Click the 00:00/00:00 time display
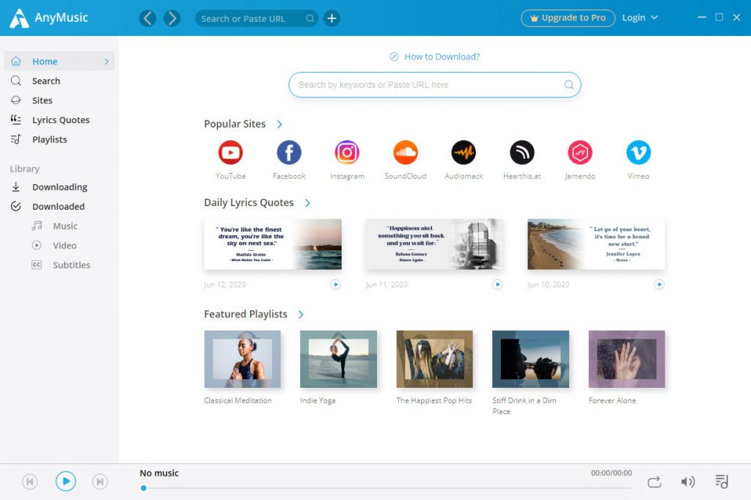The image size is (751, 500). (x=611, y=473)
